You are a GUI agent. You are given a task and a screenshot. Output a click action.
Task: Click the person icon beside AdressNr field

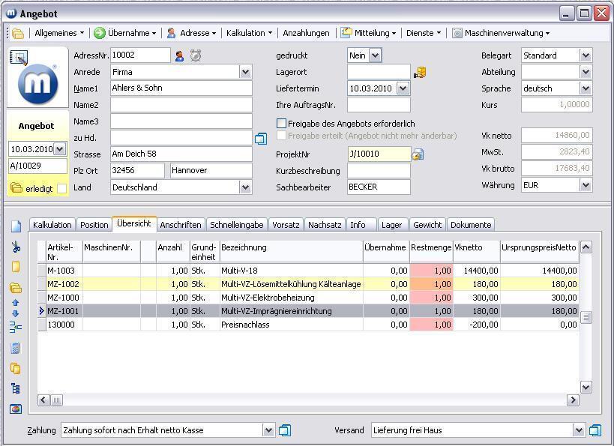pyautogui.click(x=179, y=55)
